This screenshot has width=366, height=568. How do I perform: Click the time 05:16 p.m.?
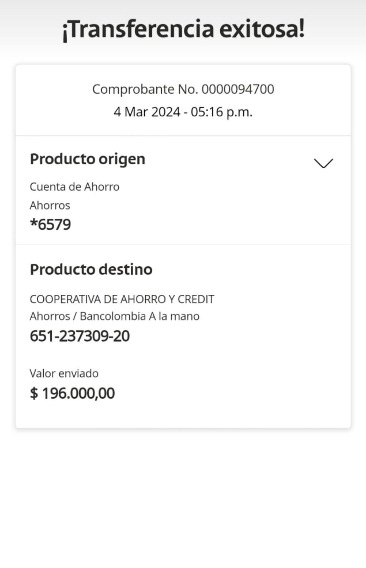click(221, 112)
